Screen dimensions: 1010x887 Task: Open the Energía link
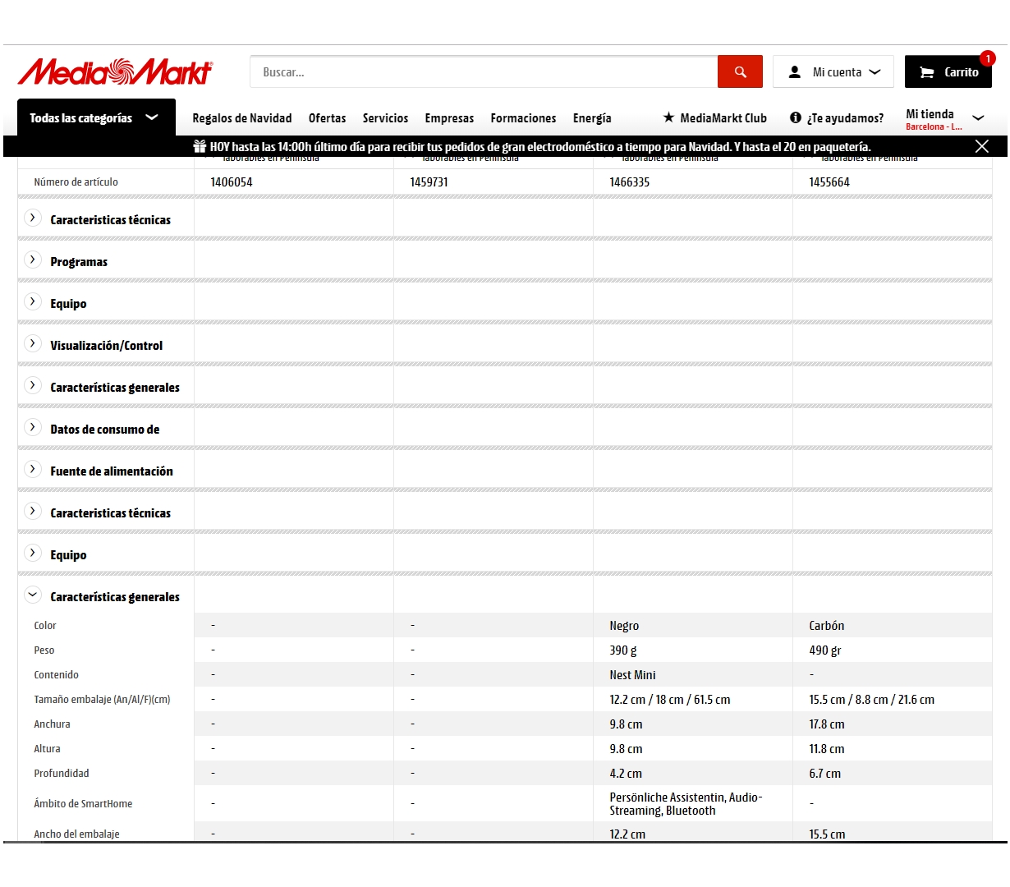pyautogui.click(x=591, y=118)
